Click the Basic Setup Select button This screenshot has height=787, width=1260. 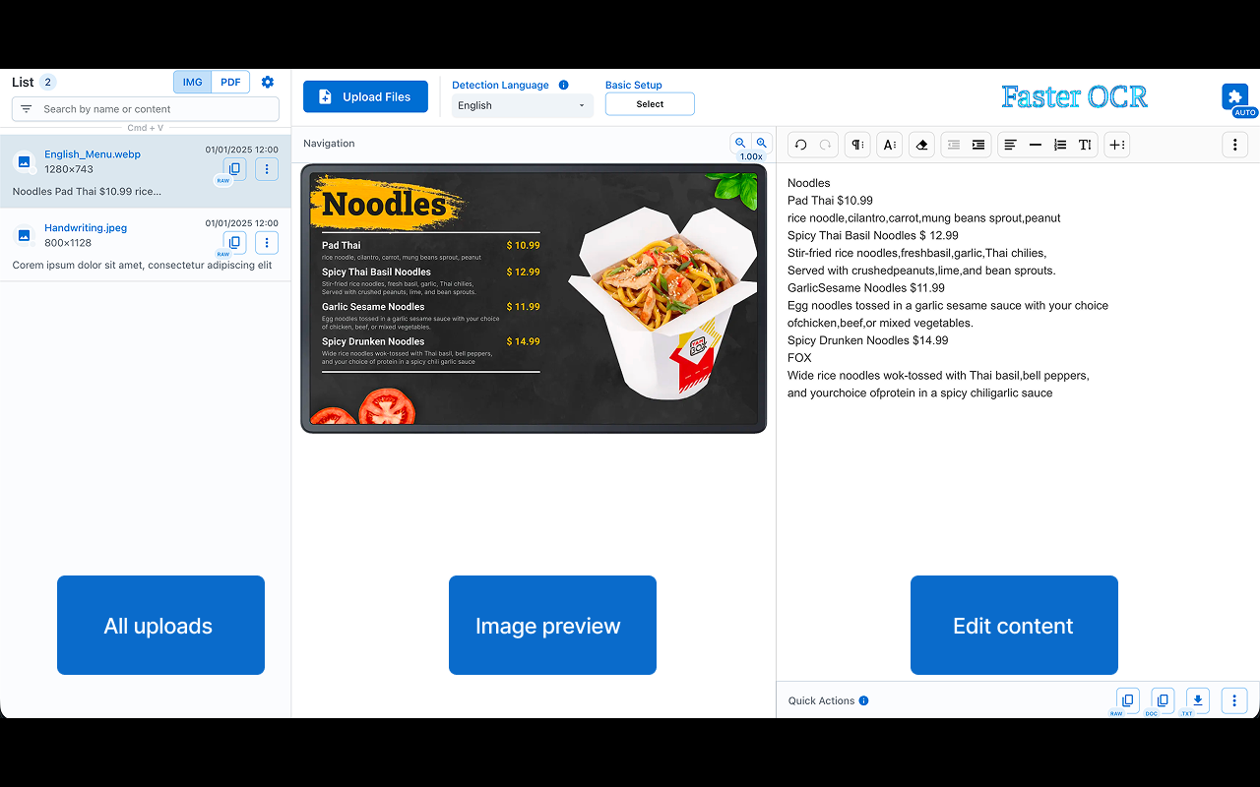(x=650, y=104)
